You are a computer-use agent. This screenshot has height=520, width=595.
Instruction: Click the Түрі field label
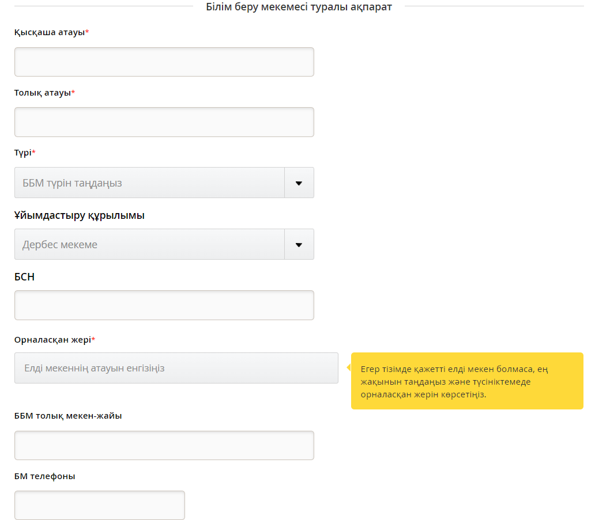23,153
